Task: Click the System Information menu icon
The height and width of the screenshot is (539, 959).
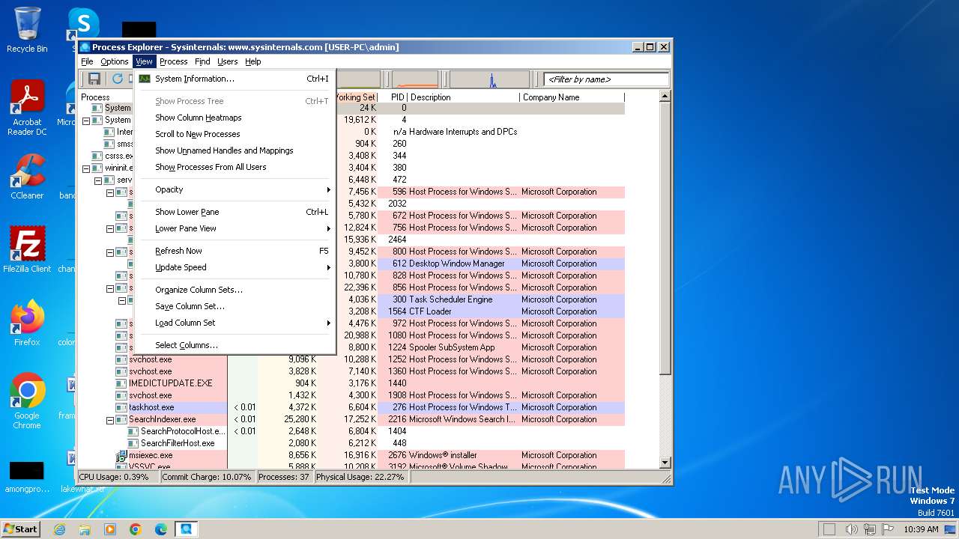Action: (145, 79)
